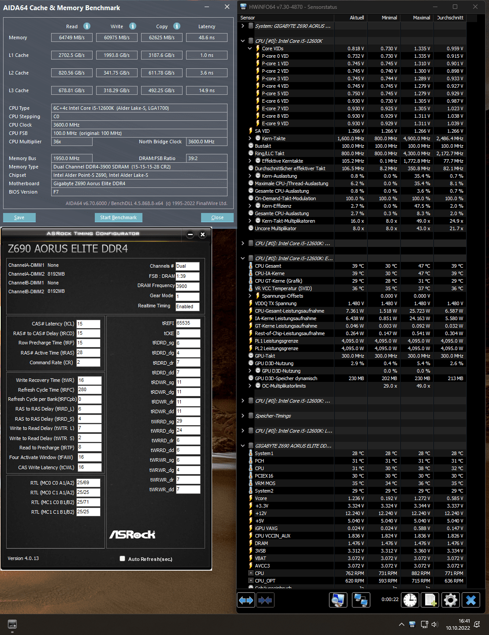
Task: Expand the OC-Multiplikatorlimits row
Action: pyautogui.click(x=250, y=386)
